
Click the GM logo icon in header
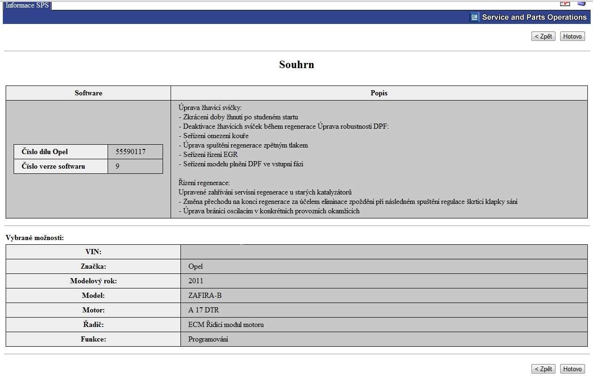474,17
